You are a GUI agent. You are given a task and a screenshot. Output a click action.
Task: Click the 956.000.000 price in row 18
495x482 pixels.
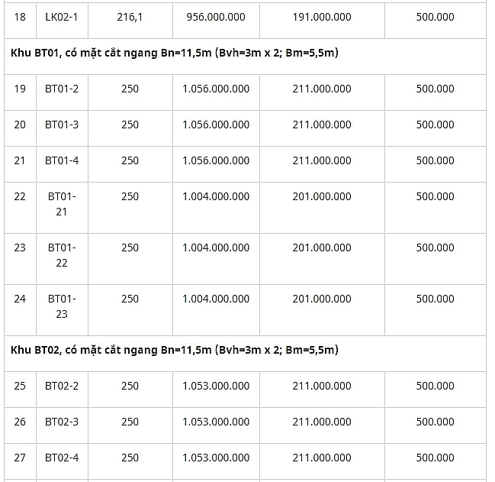coord(216,17)
